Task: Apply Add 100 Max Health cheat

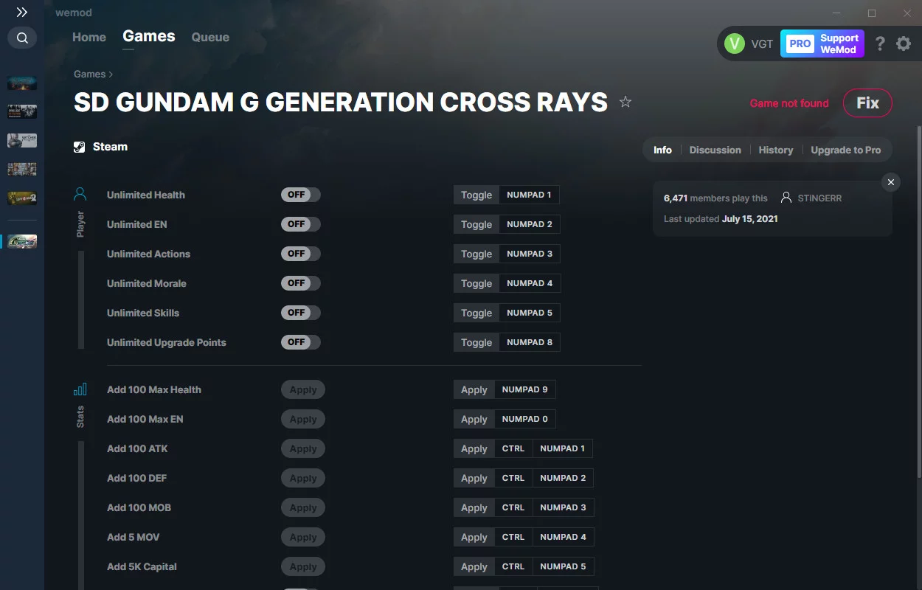Action: tap(303, 389)
